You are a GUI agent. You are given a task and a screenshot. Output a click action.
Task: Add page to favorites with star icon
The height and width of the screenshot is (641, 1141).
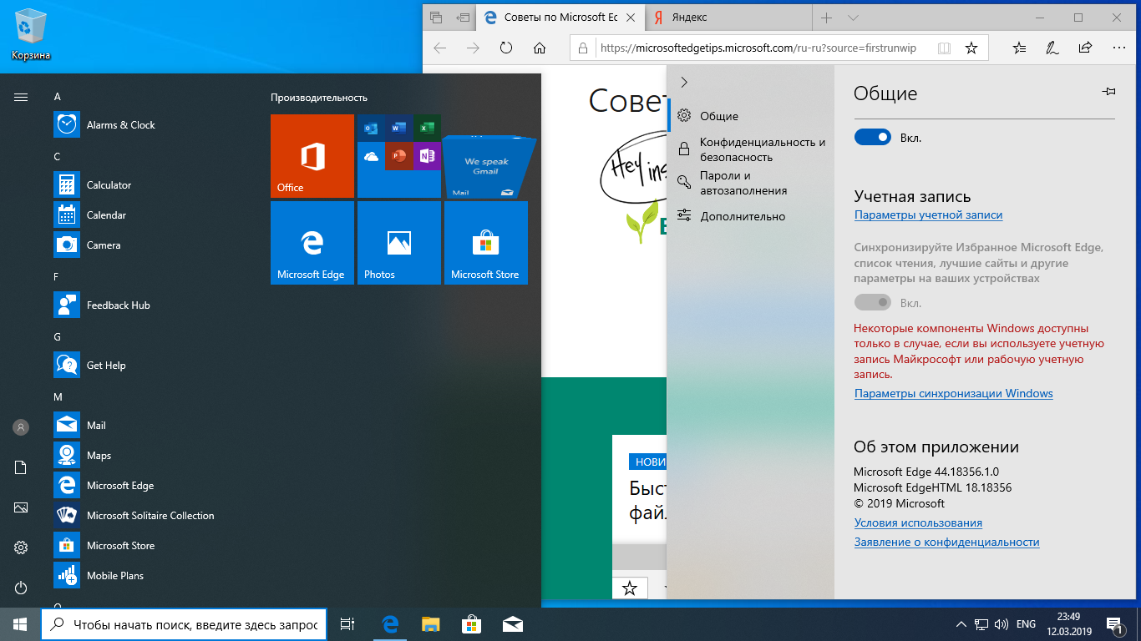[971, 48]
